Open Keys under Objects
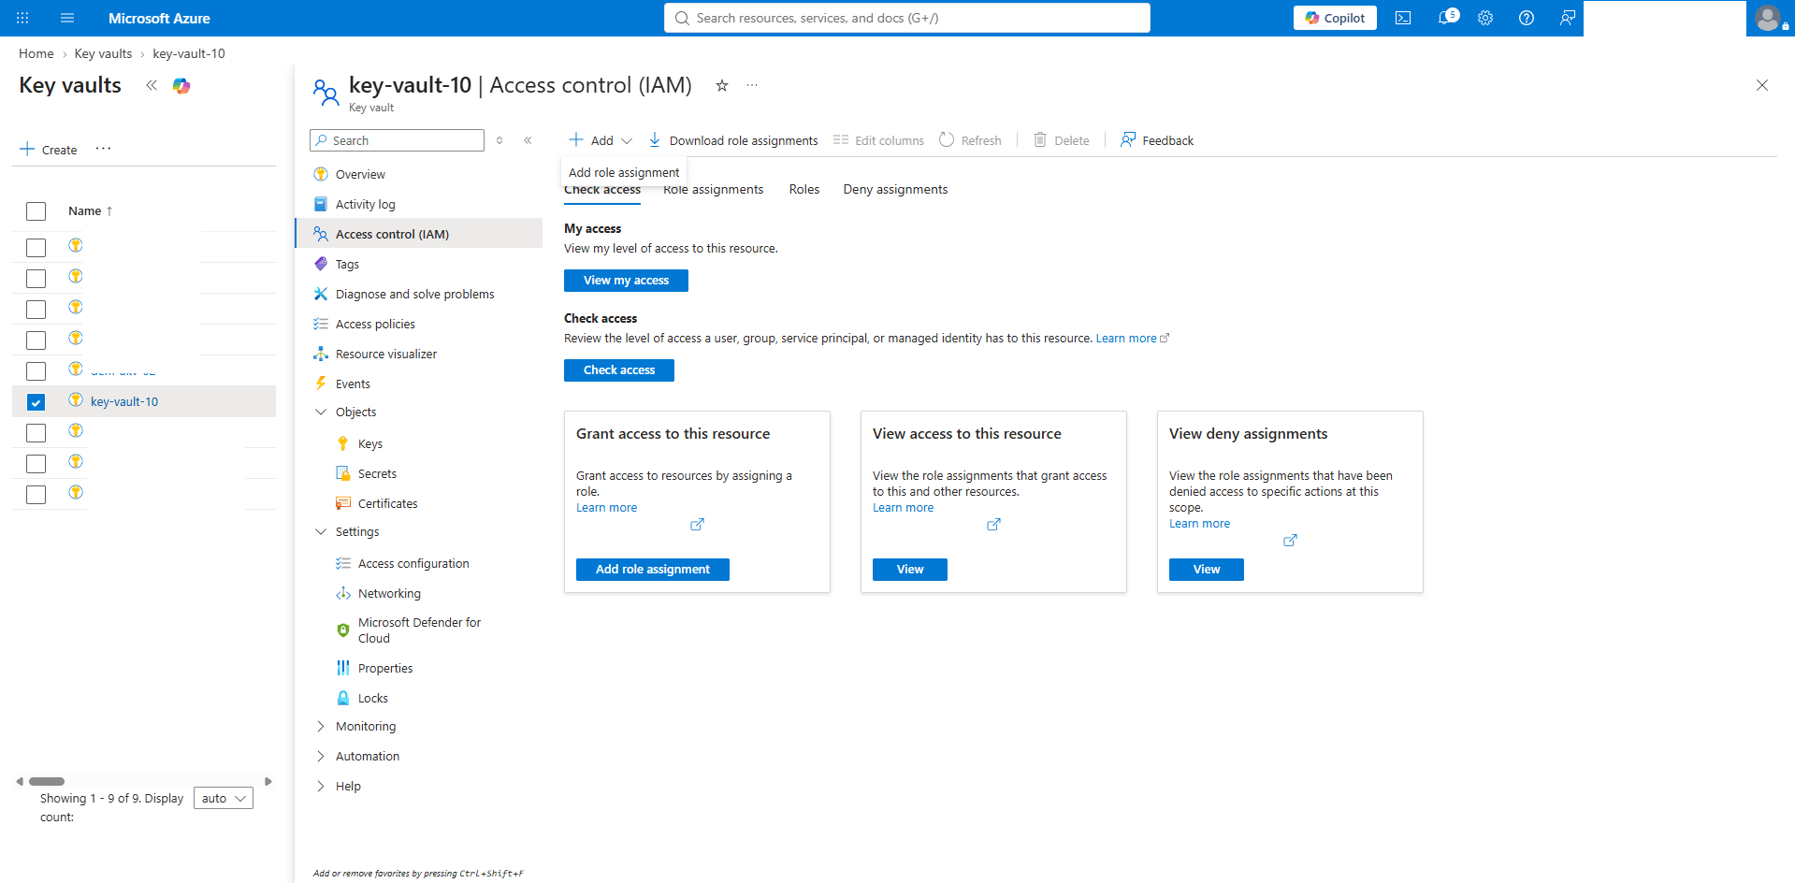Screen dimensions: 1795x883 click(x=370, y=443)
